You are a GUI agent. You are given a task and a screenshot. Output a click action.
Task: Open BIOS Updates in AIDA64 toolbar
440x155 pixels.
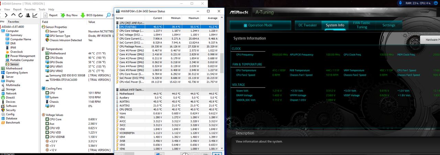(x=92, y=15)
